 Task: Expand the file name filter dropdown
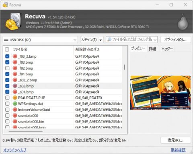click(155, 40)
